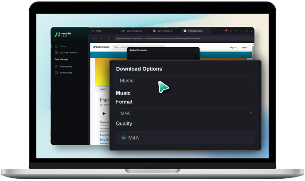Click the bandcamp logo
The image size is (305, 181).
pyautogui.click(x=101, y=47)
